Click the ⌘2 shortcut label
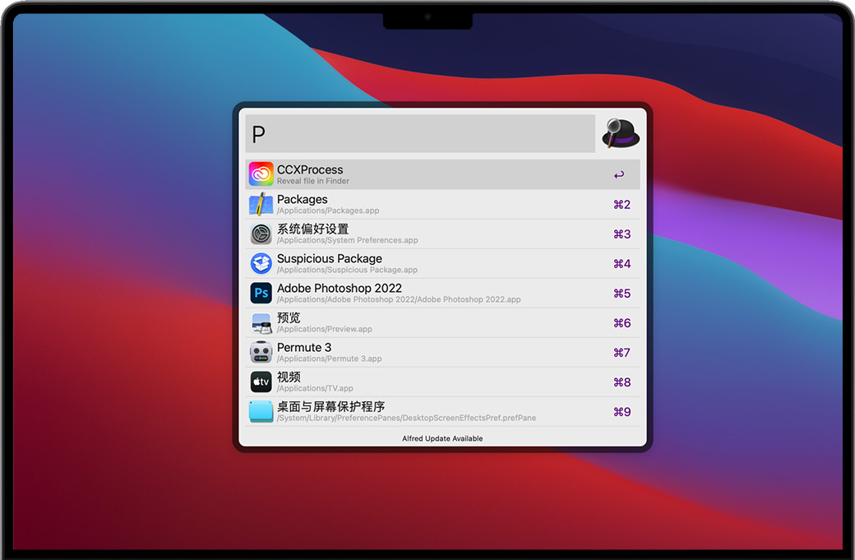 [622, 205]
